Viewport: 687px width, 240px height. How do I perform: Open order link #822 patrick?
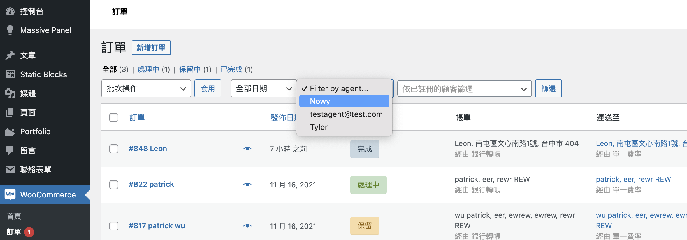[x=151, y=184]
